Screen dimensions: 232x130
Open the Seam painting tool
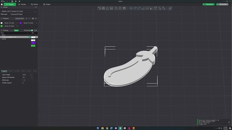point(155,8)
